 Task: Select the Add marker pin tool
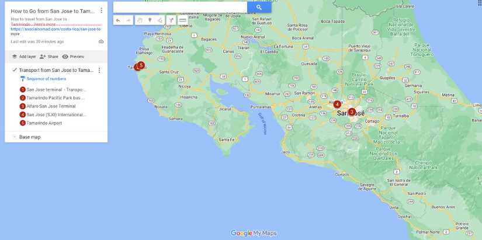point(150,20)
